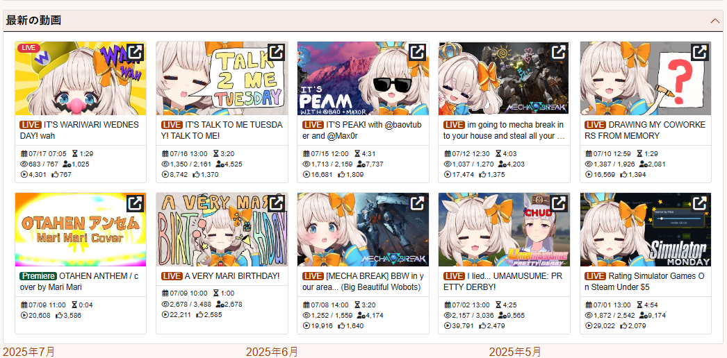Open external link icon on BBW Mecha Break video
Viewport: 727px width, 358px height.
(417, 203)
